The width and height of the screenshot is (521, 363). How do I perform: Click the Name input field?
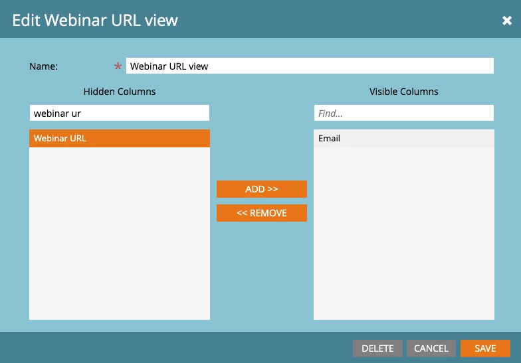click(x=310, y=66)
